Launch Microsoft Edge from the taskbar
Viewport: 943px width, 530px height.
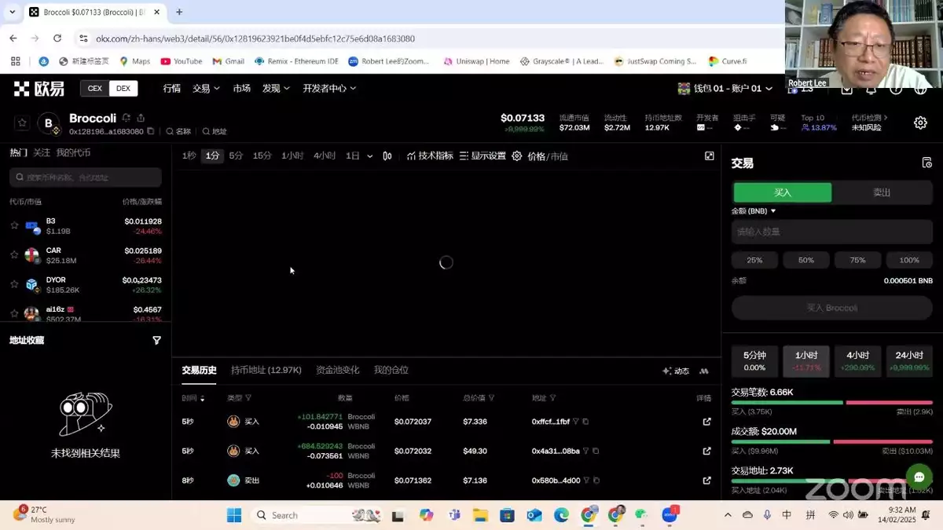tap(561, 515)
